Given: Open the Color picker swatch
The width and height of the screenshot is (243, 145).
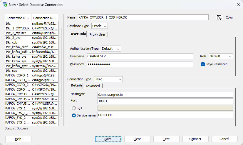Looking at the screenshot, I should click(219, 17).
